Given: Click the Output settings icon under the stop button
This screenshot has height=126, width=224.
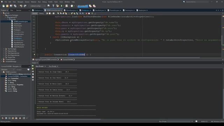Looking at the screenshot, I should point(33,80).
